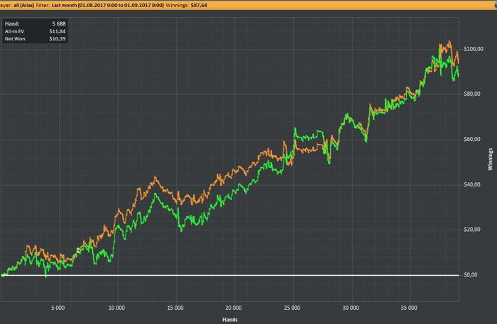Viewport: 497px width, 324px height.
Task: Click the Hand 5 688 value in tooltip
Action: 59,23
